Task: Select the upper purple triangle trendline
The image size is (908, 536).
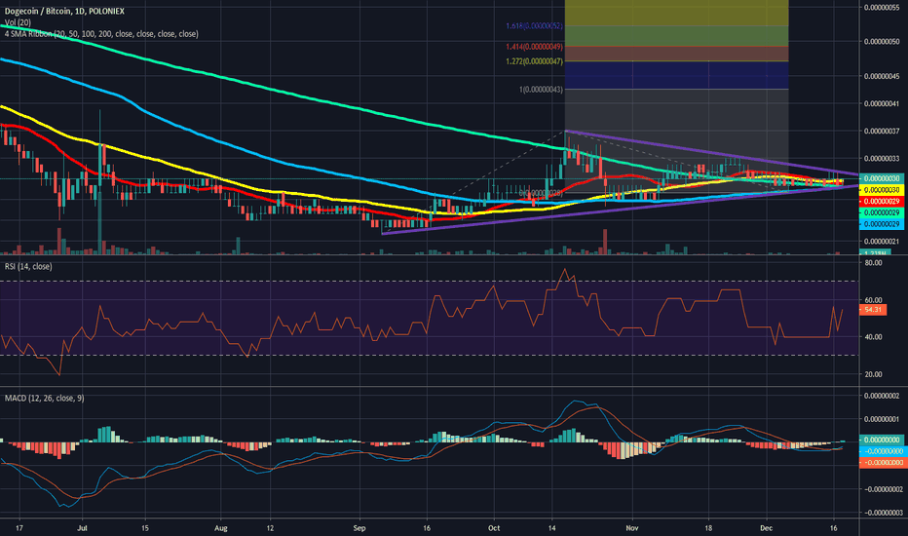Action: pos(711,152)
